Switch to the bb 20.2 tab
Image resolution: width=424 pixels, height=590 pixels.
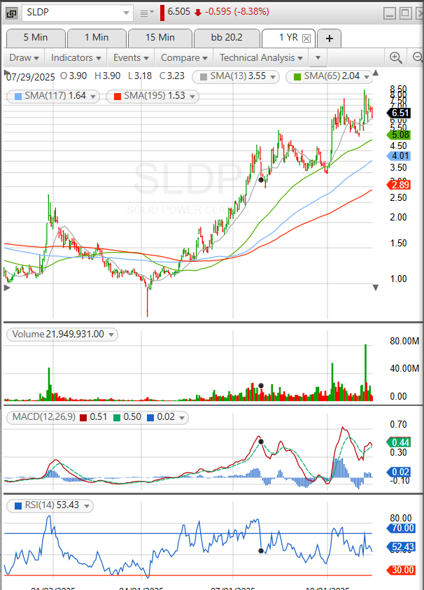[227, 38]
